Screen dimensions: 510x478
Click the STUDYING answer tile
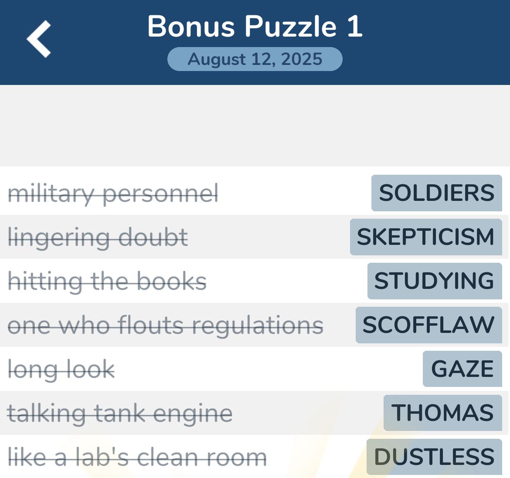434,281
